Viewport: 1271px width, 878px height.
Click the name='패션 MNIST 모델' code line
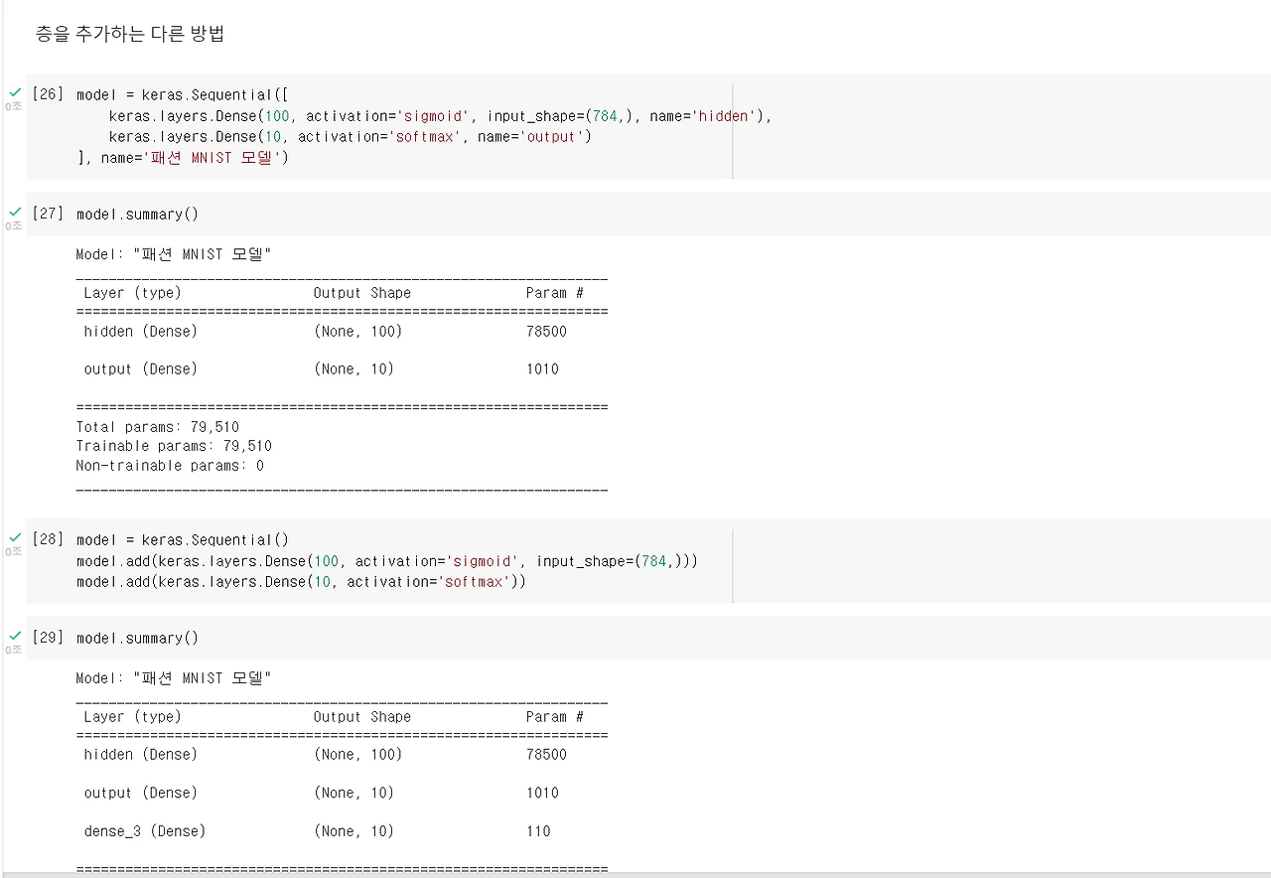pyautogui.click(x=183, y=158)
